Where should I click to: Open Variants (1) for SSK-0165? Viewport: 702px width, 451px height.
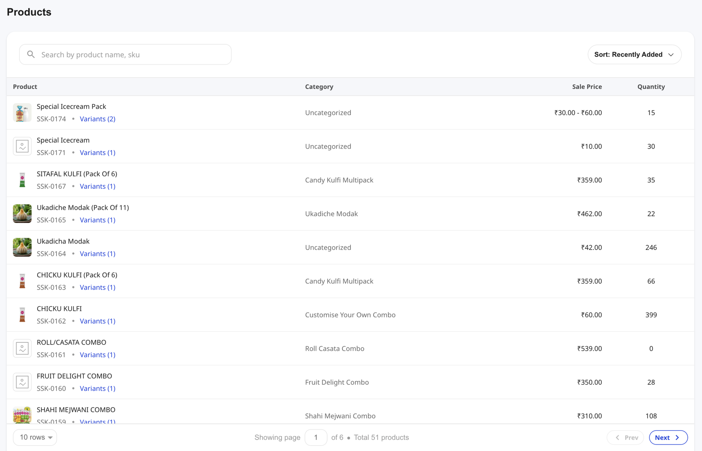pyautogui.click(x=98, y=220)
